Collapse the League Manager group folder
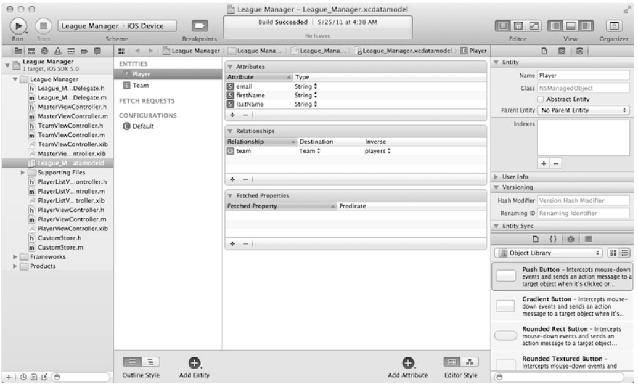 pos(15,79)
